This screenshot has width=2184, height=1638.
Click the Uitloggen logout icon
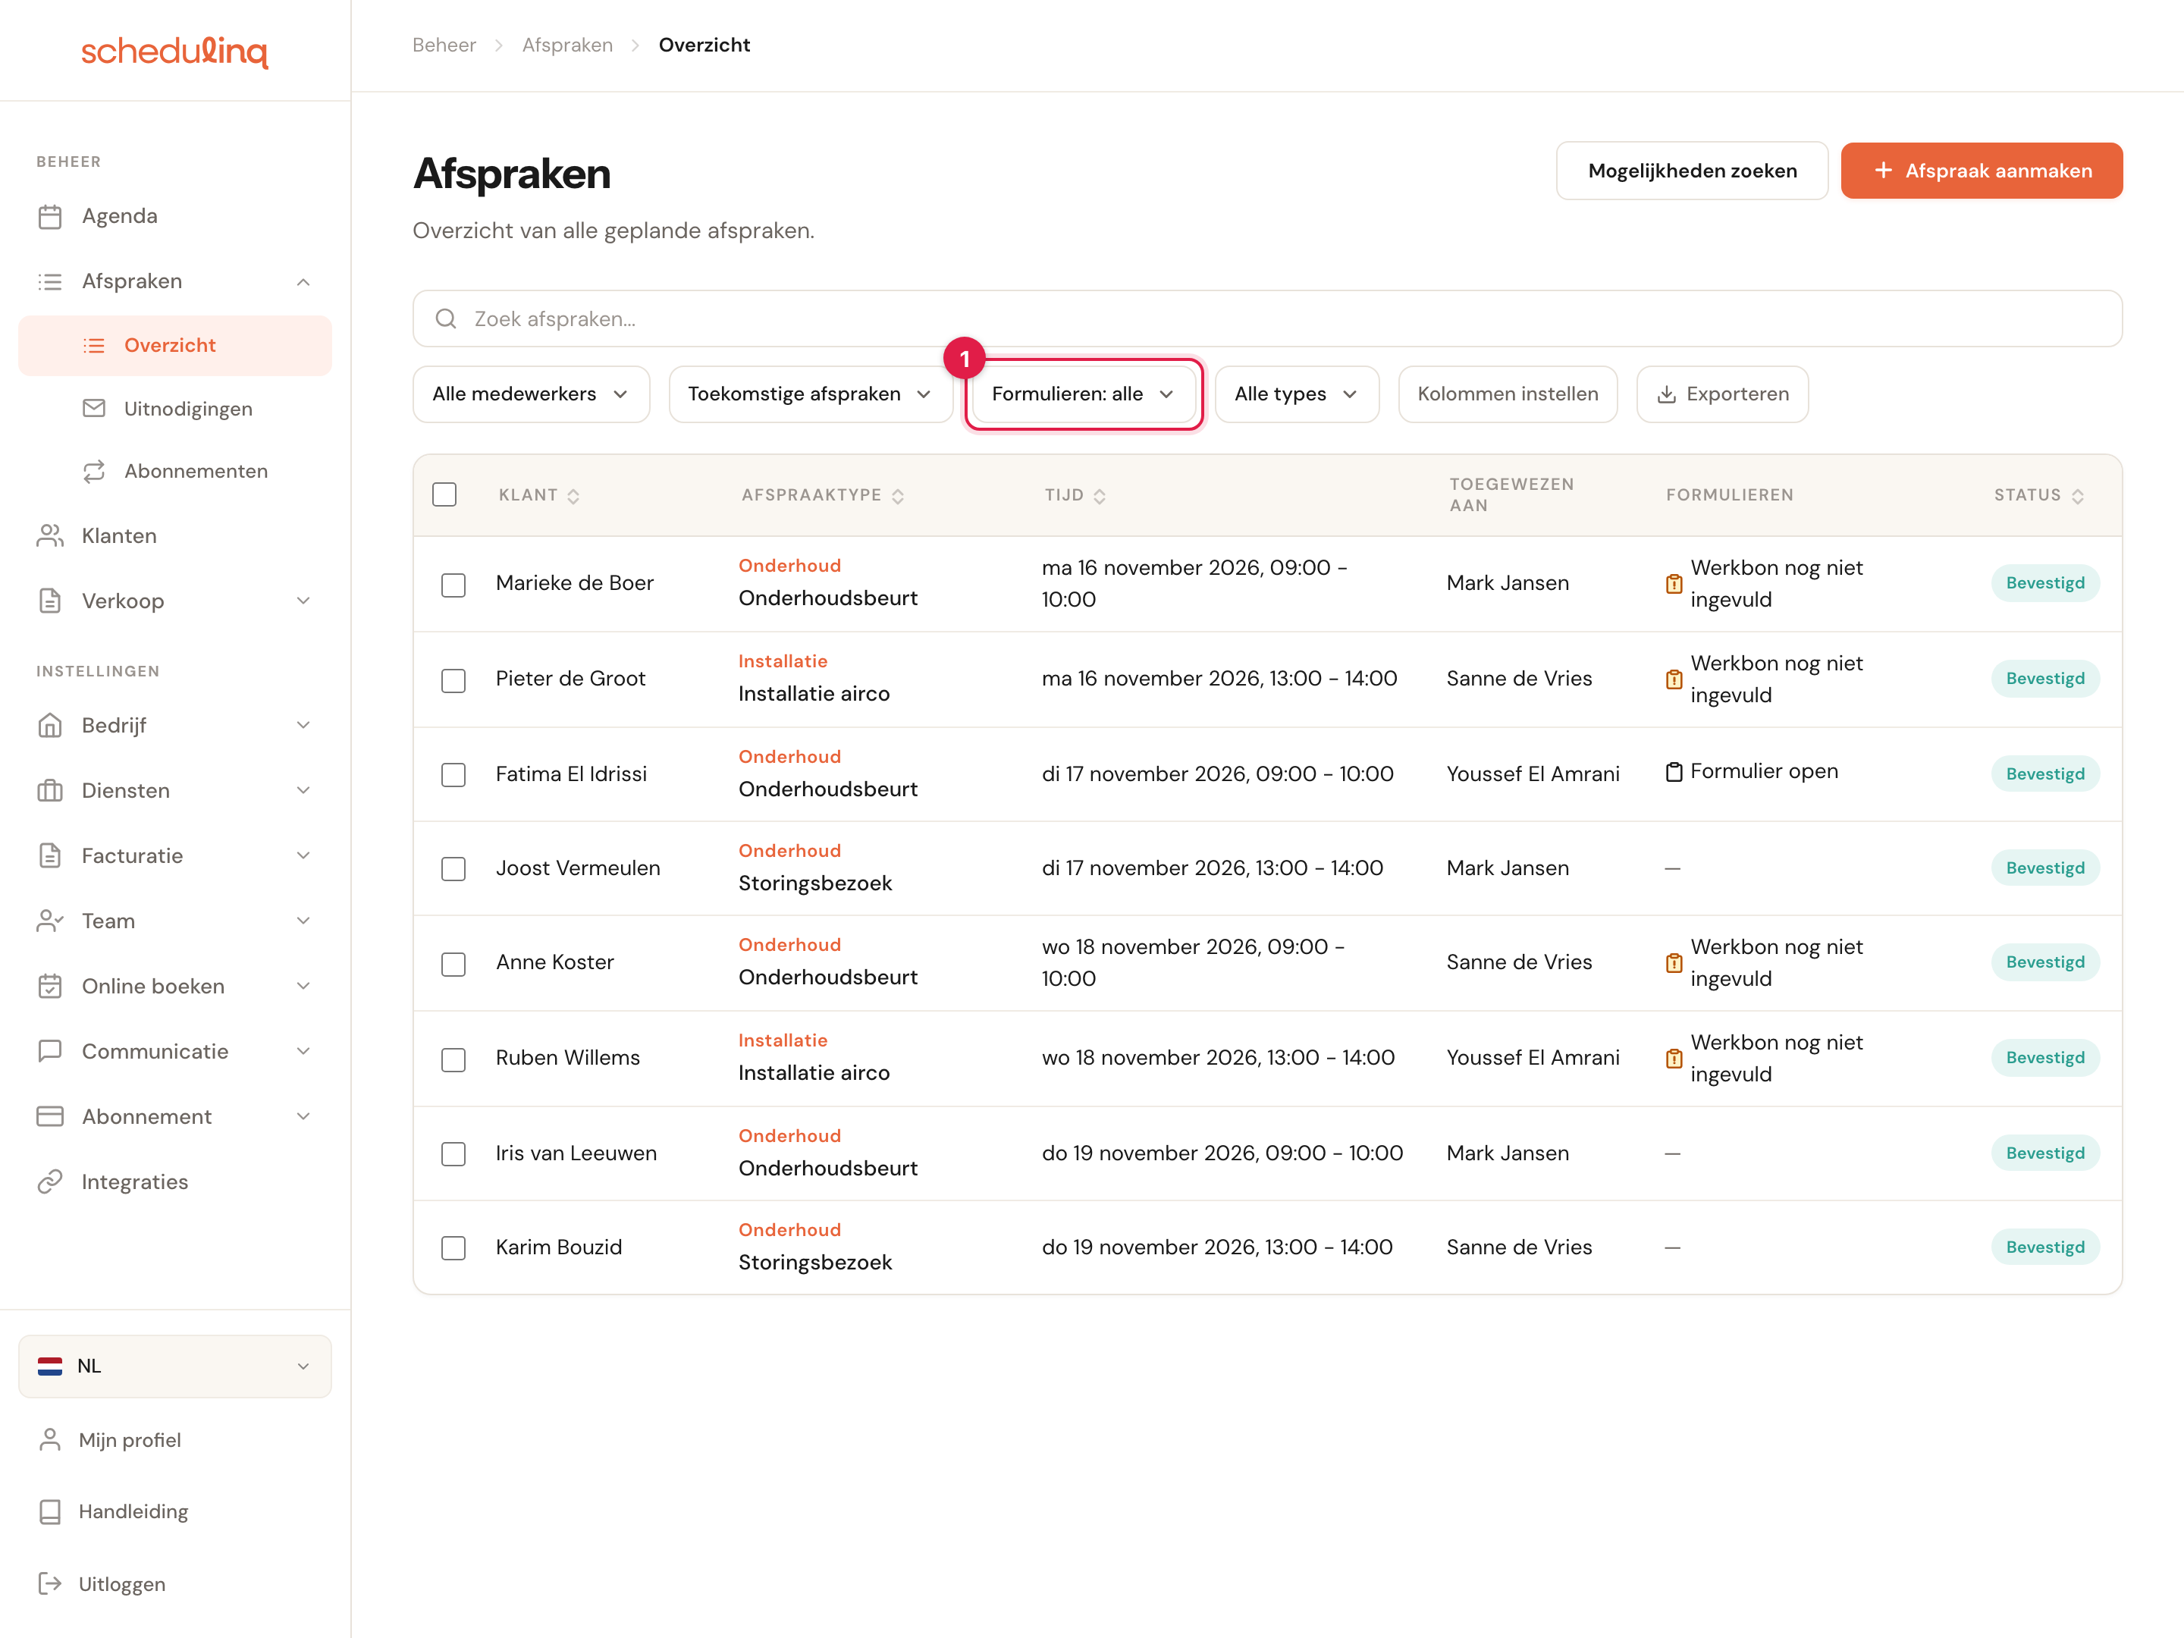pos(49,1583)
